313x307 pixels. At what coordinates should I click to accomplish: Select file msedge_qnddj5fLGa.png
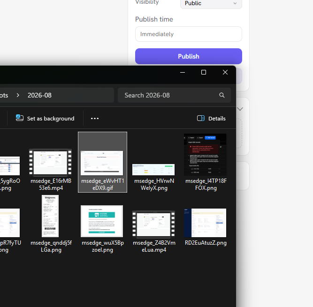tap(51, 224)
